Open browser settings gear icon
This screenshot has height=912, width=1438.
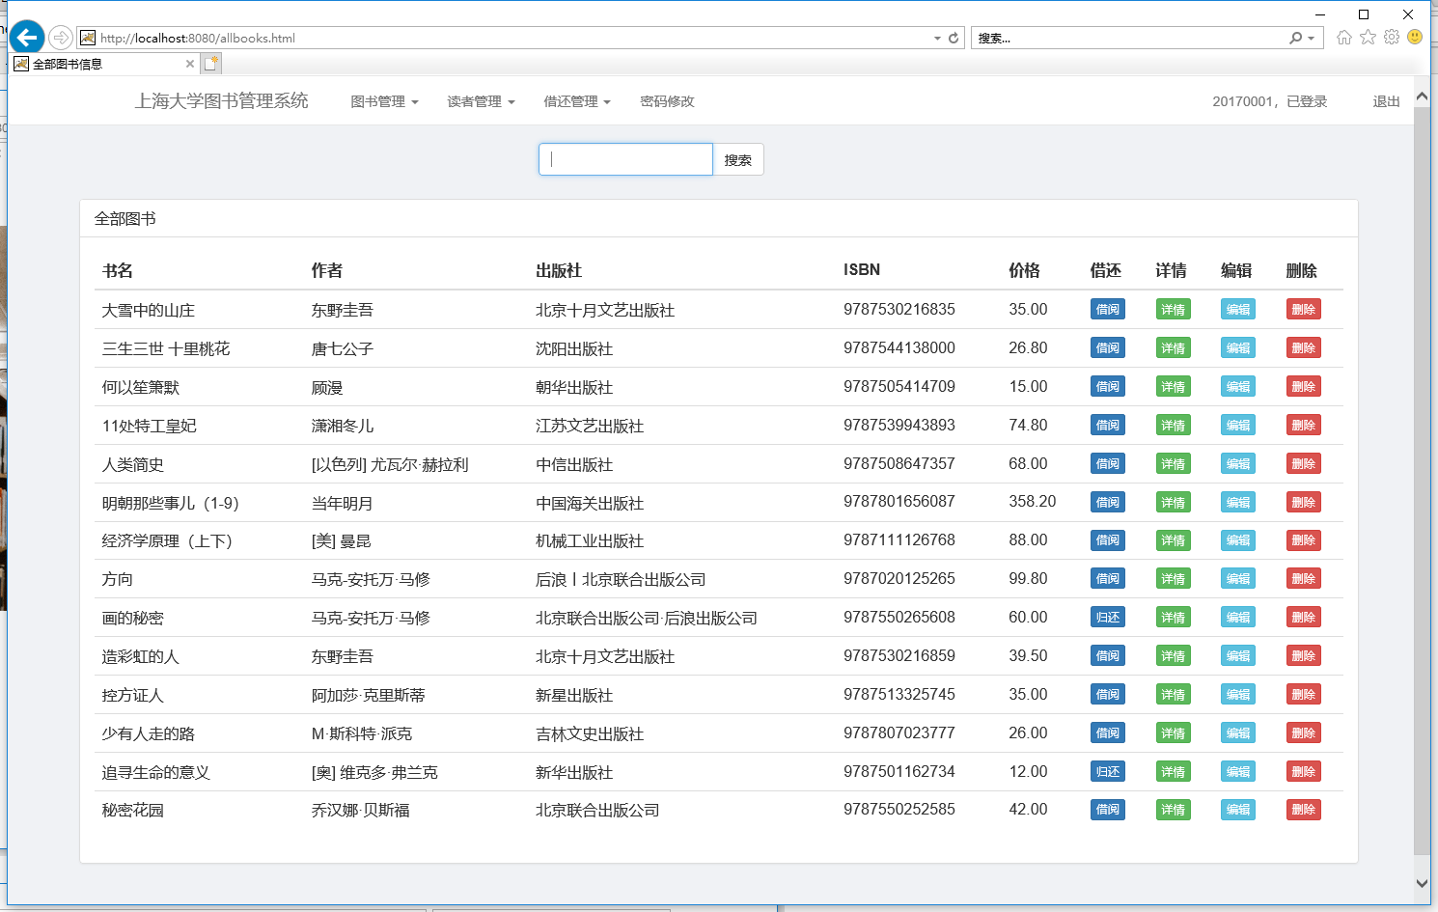coord(1392,38)
